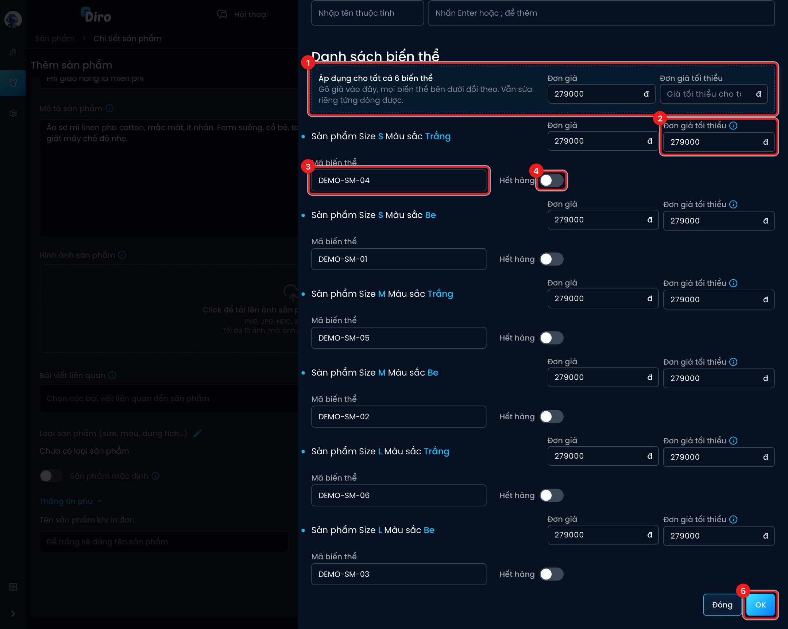Click the grid icon at sidebar bottom

(x=13, y=587)
